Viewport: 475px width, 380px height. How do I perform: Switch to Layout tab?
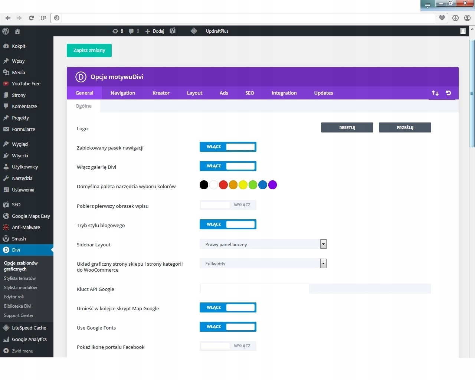[x=194, y=93]
